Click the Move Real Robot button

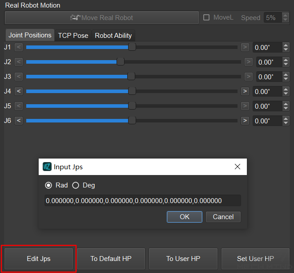click(102, 18)
